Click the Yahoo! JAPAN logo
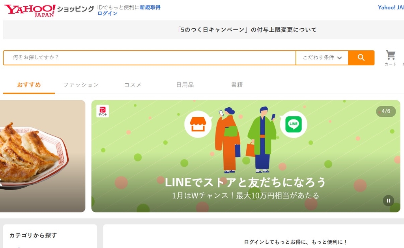The height and width of the screenshot is (248, 404). [30, 10]
